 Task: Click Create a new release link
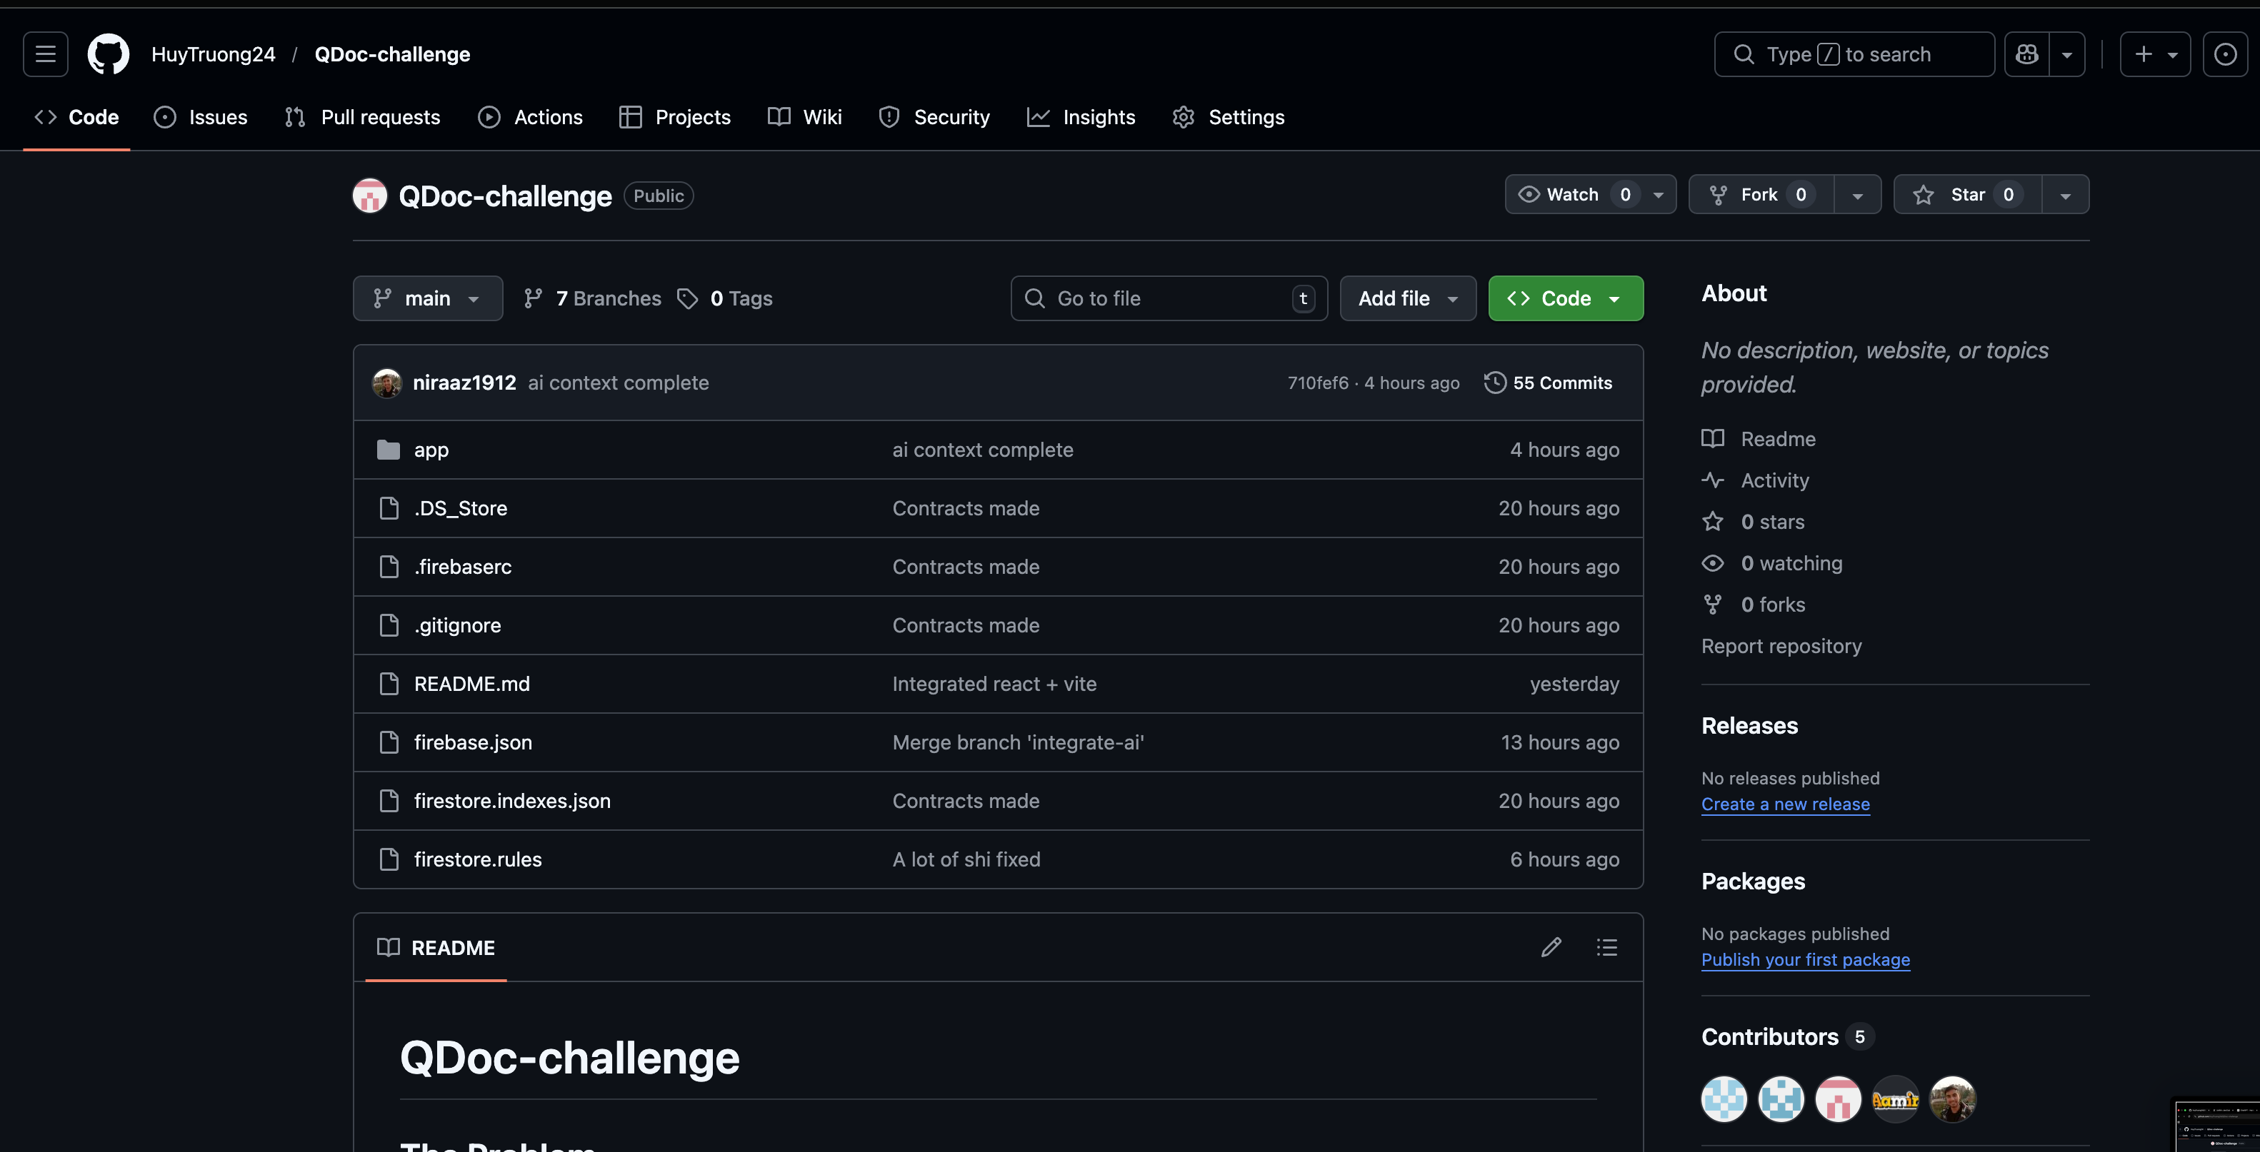(1786, 804)
